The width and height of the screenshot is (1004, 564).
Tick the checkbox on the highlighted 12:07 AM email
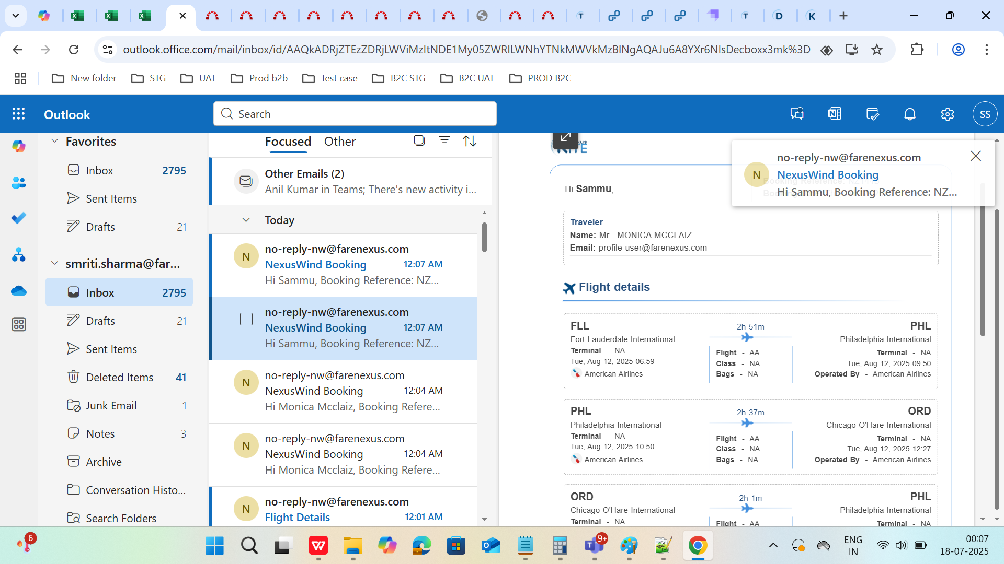[246, 319]
